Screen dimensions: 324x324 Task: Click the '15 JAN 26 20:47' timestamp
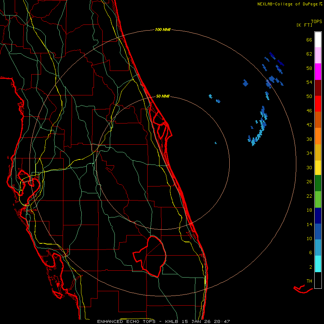click(x=206, y=321)
